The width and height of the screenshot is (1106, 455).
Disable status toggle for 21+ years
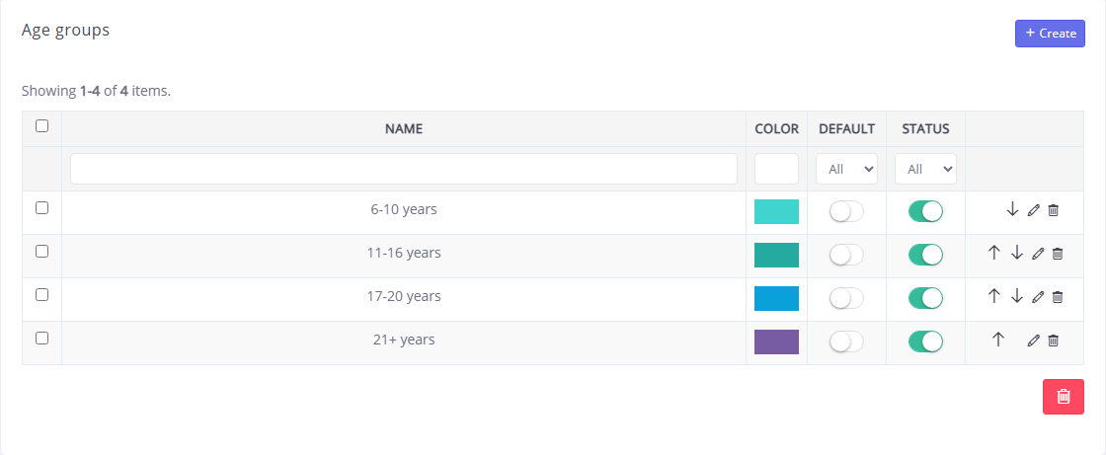coord(925,342)
